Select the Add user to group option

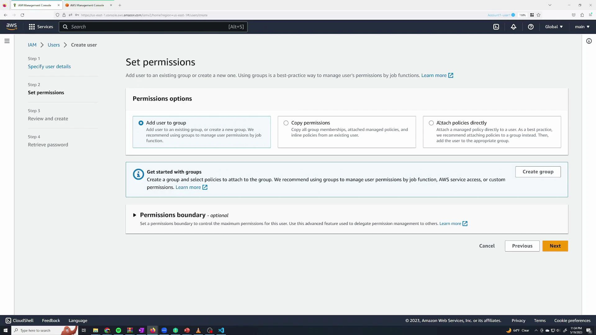(141, 123)
